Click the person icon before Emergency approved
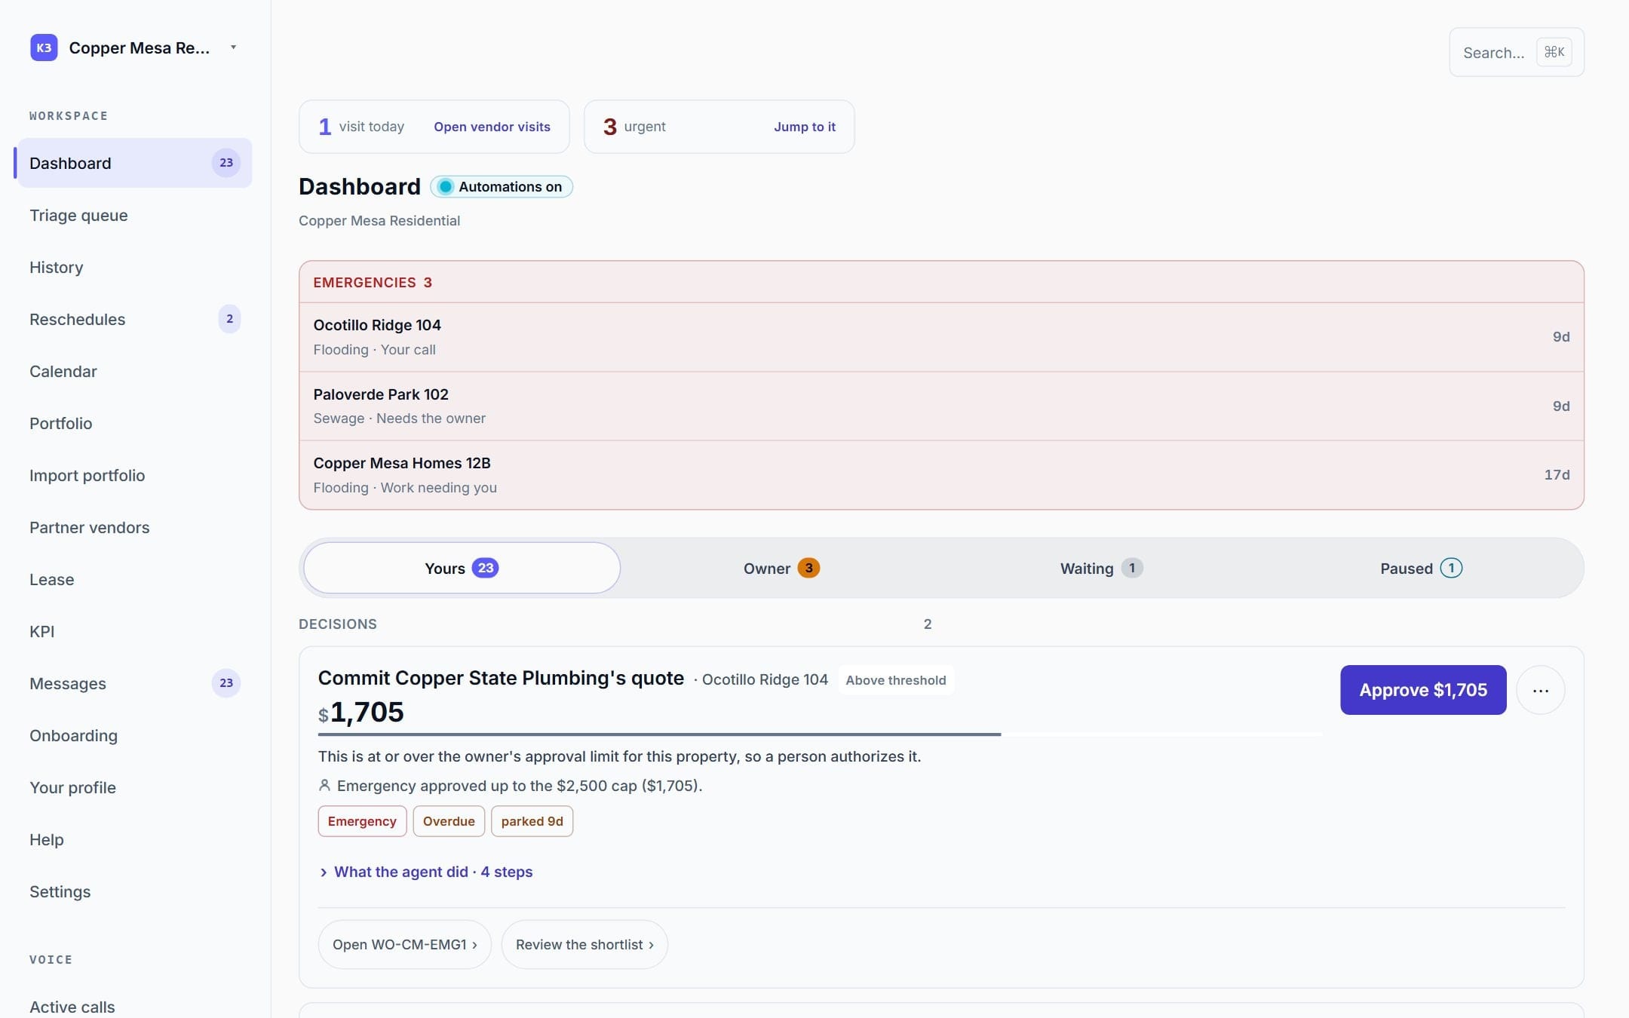1629x1018 pixels. click(324, 786)
